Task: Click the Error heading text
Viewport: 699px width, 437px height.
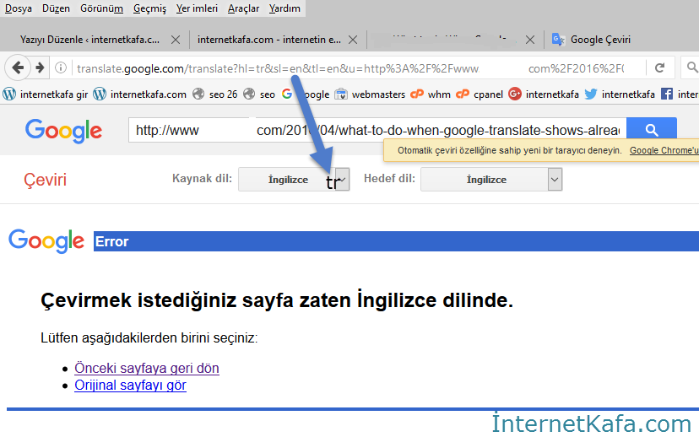Action: [112, 241]
